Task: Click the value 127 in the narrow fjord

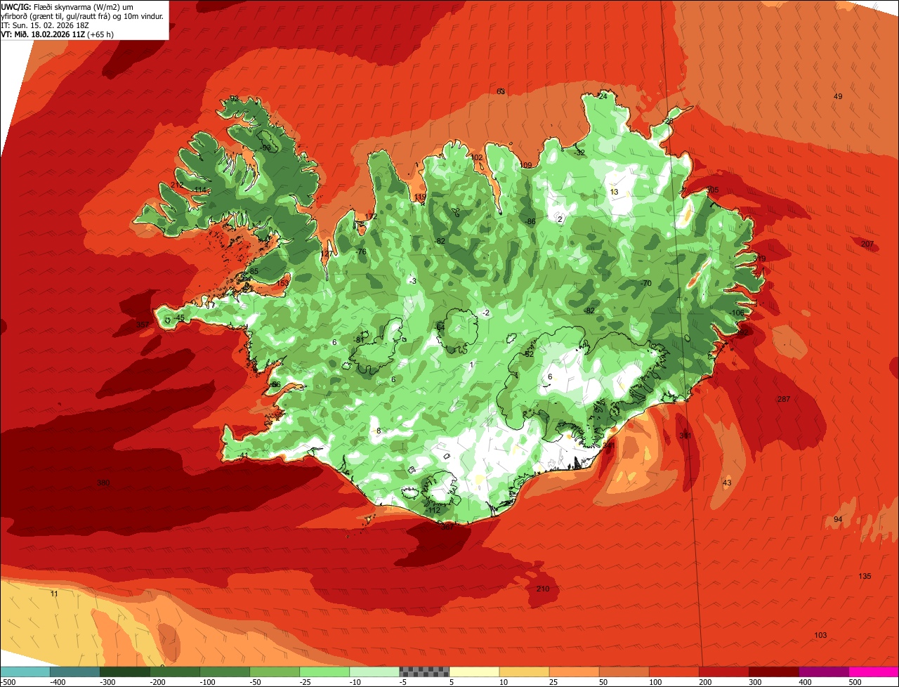Action: click(327, 254)
